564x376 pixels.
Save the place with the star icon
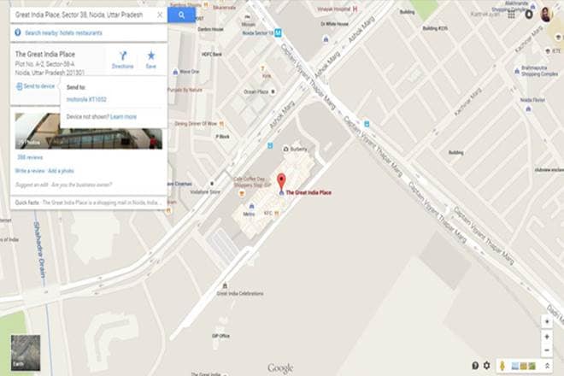coord(151,60)
